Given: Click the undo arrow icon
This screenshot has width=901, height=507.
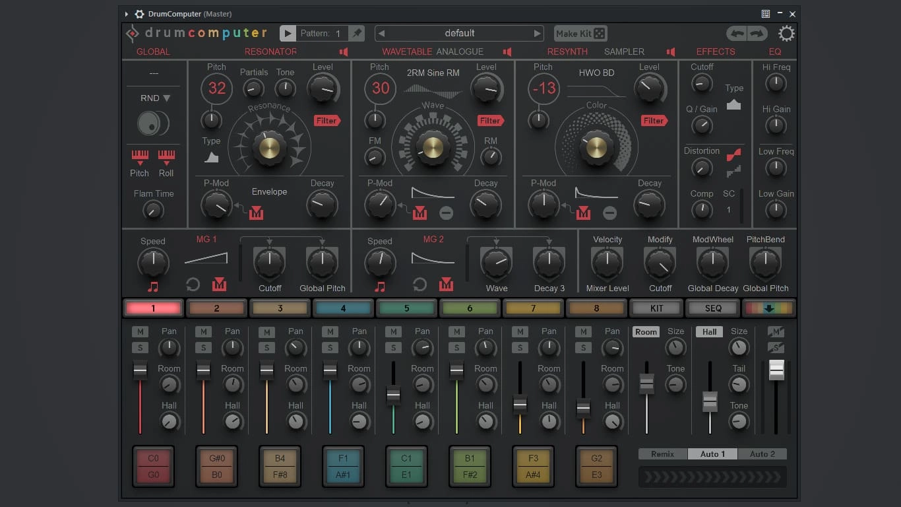Looking at the screenshot, I should 736,34.
